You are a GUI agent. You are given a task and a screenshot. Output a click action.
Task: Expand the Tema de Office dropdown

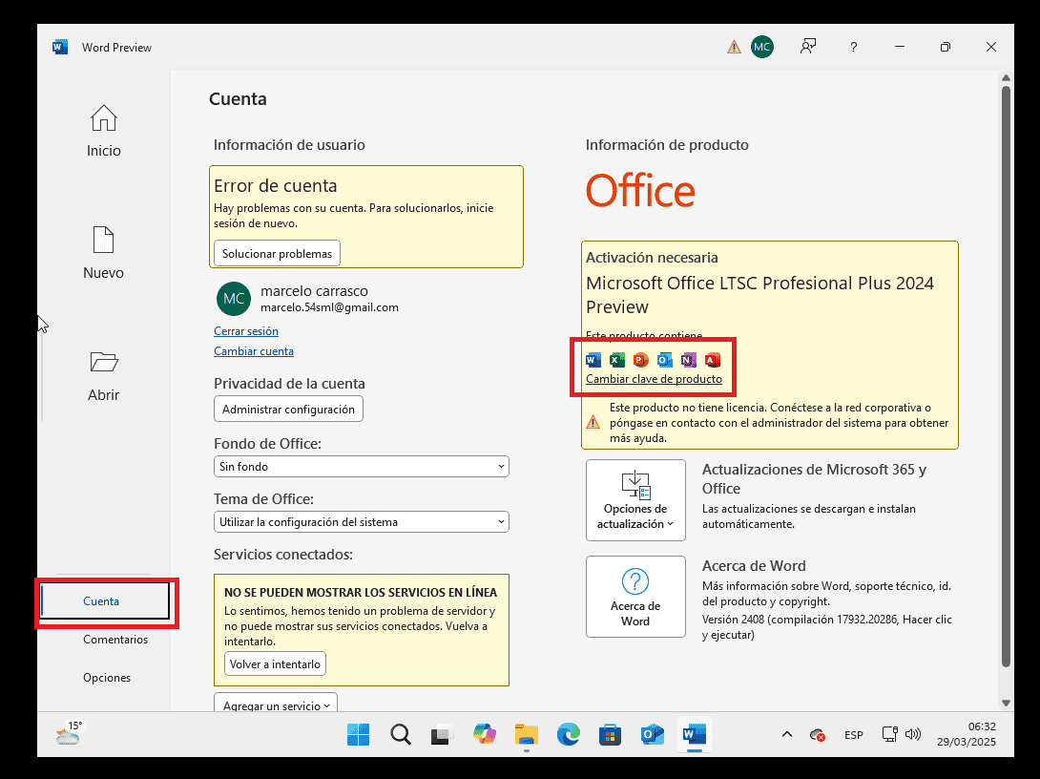click(361, 522)
